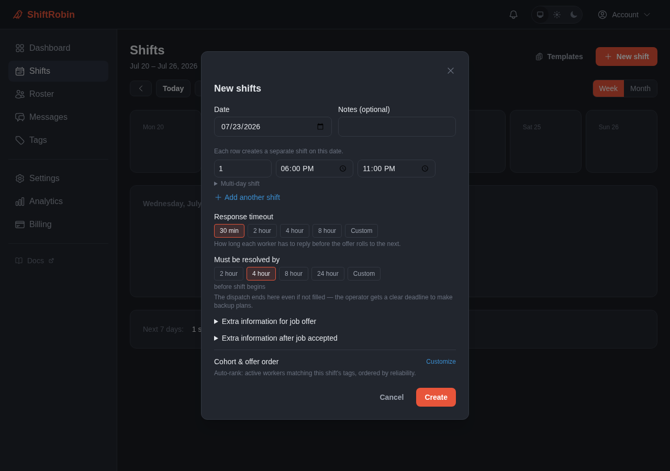Open Templates
This screenshot has width=670, height=471.
559,57
